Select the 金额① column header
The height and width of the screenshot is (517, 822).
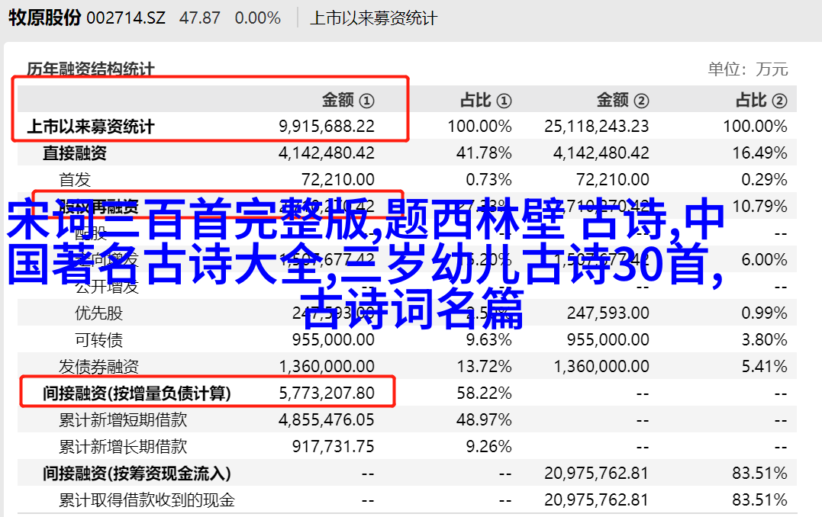coord(347,100)
